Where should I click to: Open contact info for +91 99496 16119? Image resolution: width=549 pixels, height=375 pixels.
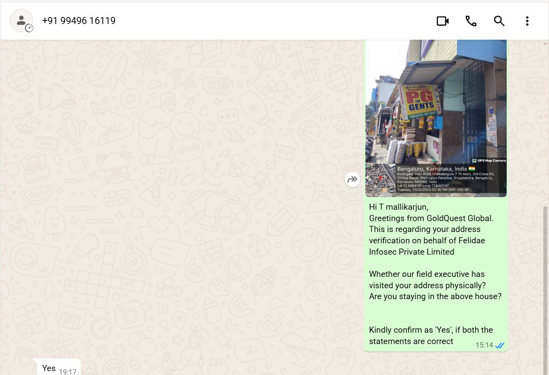78,21
